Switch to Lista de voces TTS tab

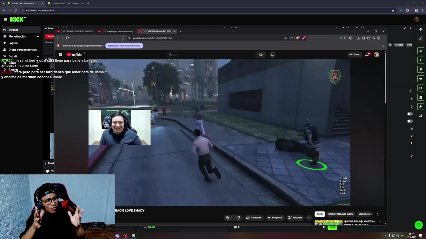coord(65,3)
